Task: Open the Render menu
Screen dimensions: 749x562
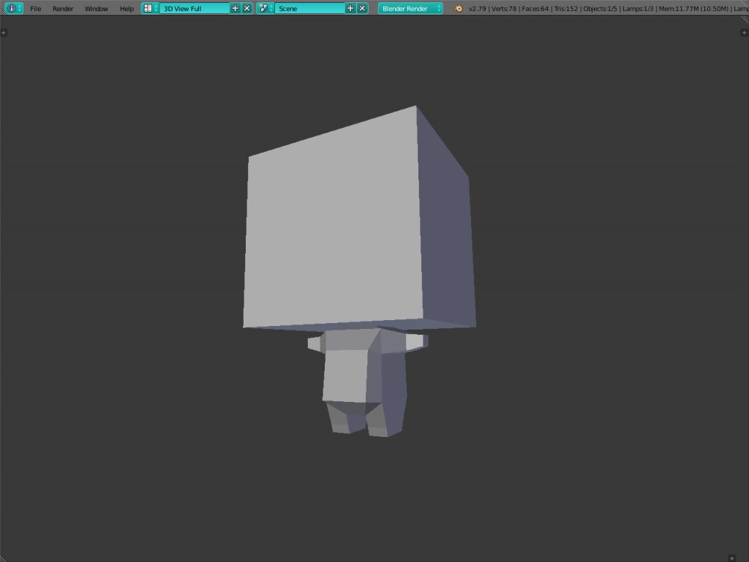Action: [x=62, y=8]
